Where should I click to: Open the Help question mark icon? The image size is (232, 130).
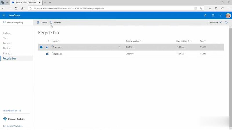(220, 15)
